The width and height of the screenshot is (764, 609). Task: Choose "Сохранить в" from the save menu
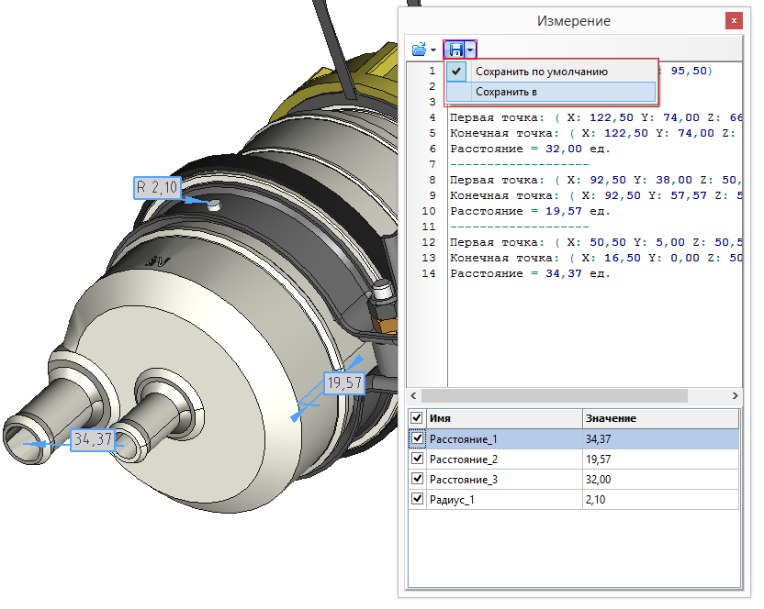(506, 92)
